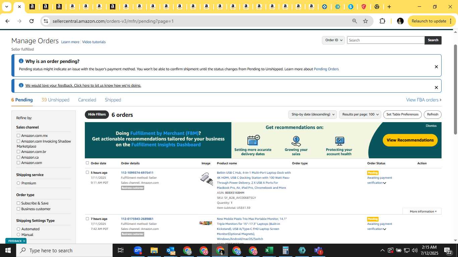Click View Recommendations button

(410, 140)
